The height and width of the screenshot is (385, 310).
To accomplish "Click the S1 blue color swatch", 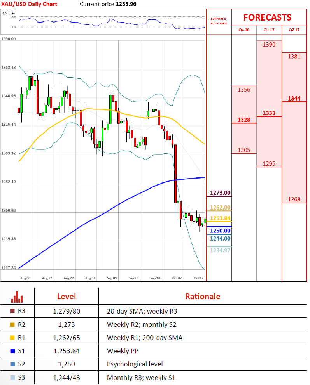I will (x=12, y=351).
